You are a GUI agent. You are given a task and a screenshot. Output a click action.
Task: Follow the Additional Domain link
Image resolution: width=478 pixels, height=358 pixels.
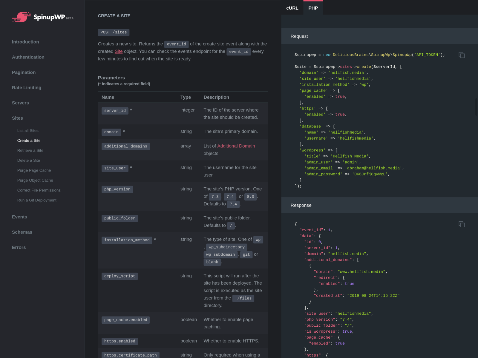tap(236, 146)
